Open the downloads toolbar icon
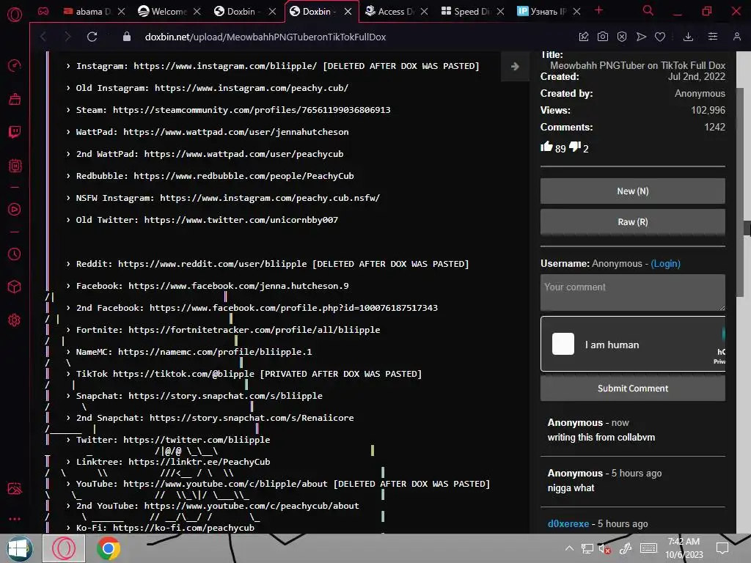The width and height of the screenshot is (751, 563). point(688,37)
